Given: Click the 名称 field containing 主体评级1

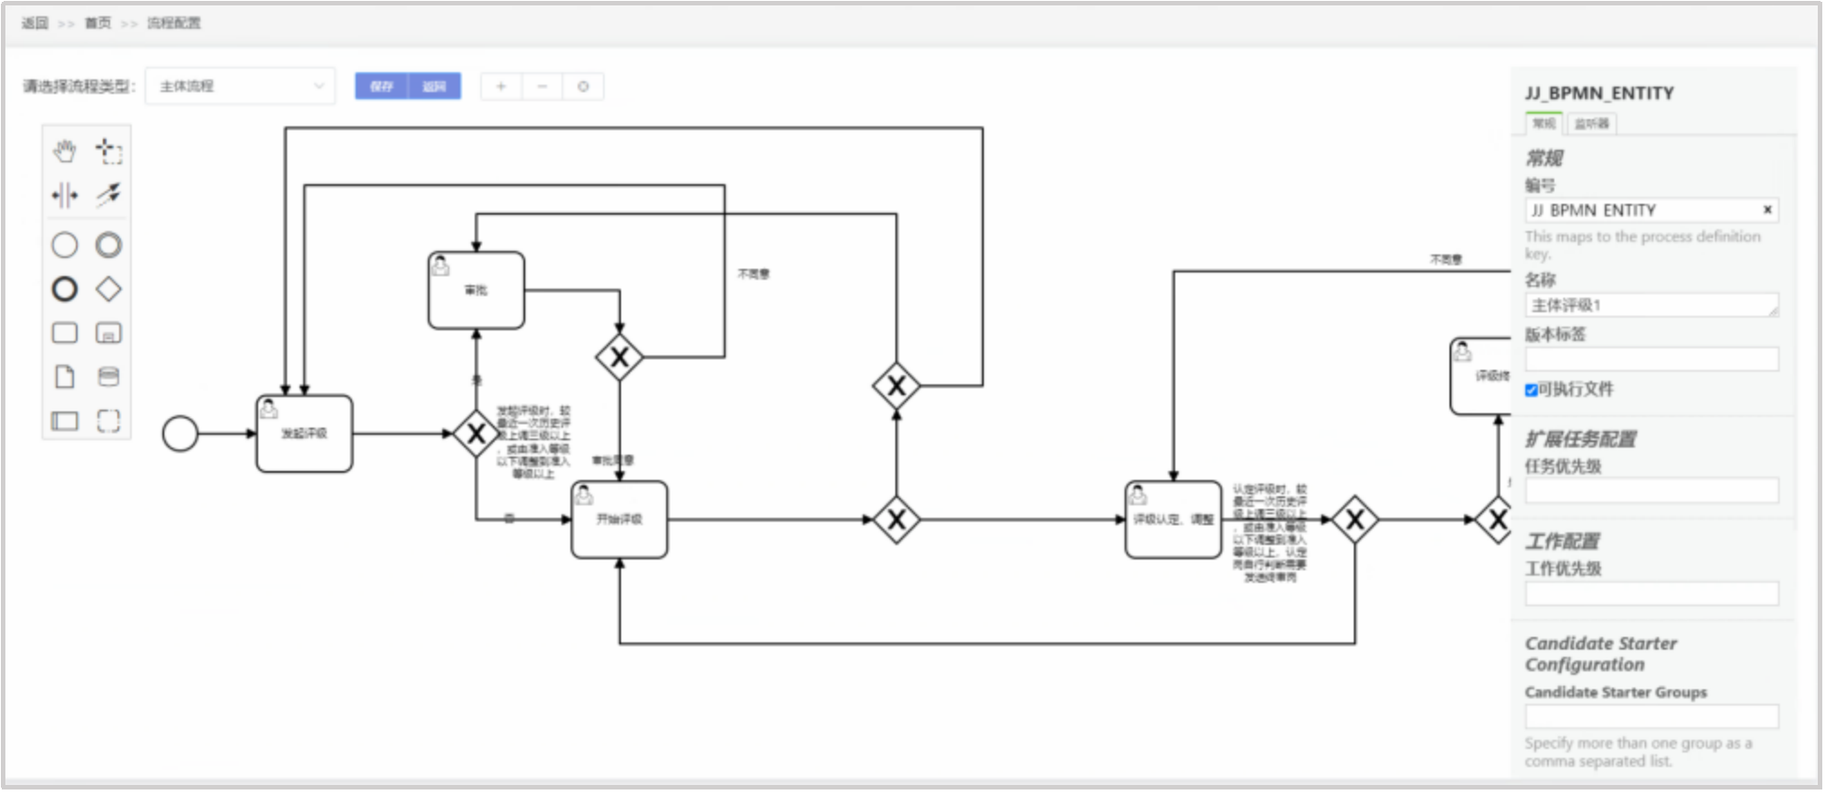Looking at the screenshot, I should 1652,305.
